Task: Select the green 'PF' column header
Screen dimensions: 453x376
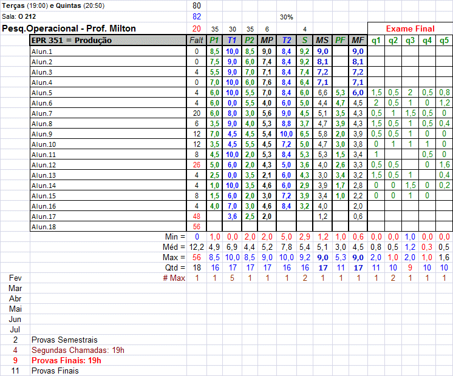Action: click(340, 41)
